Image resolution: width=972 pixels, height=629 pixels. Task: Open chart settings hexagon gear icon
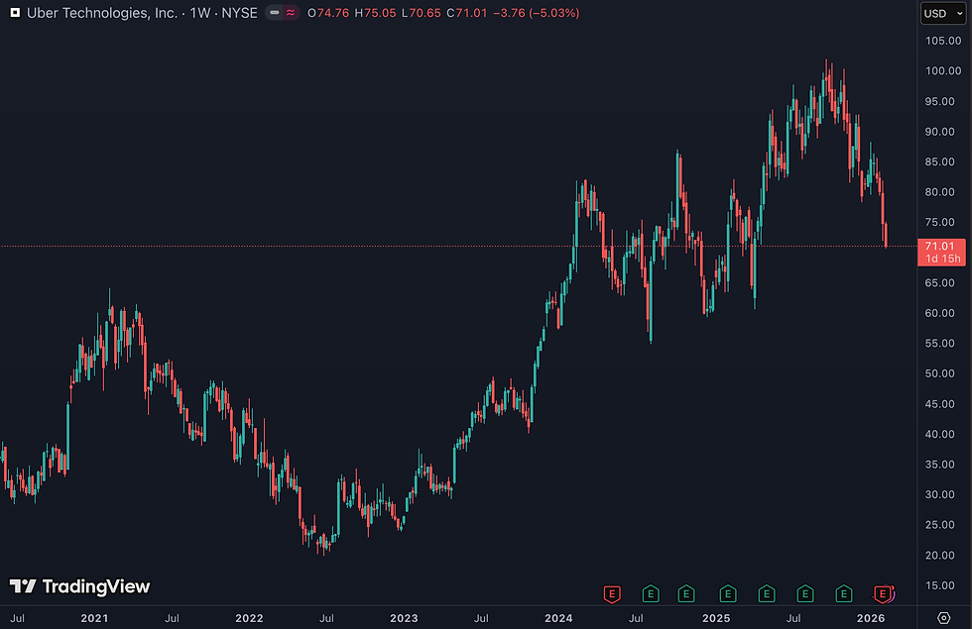tap(943, 618)
